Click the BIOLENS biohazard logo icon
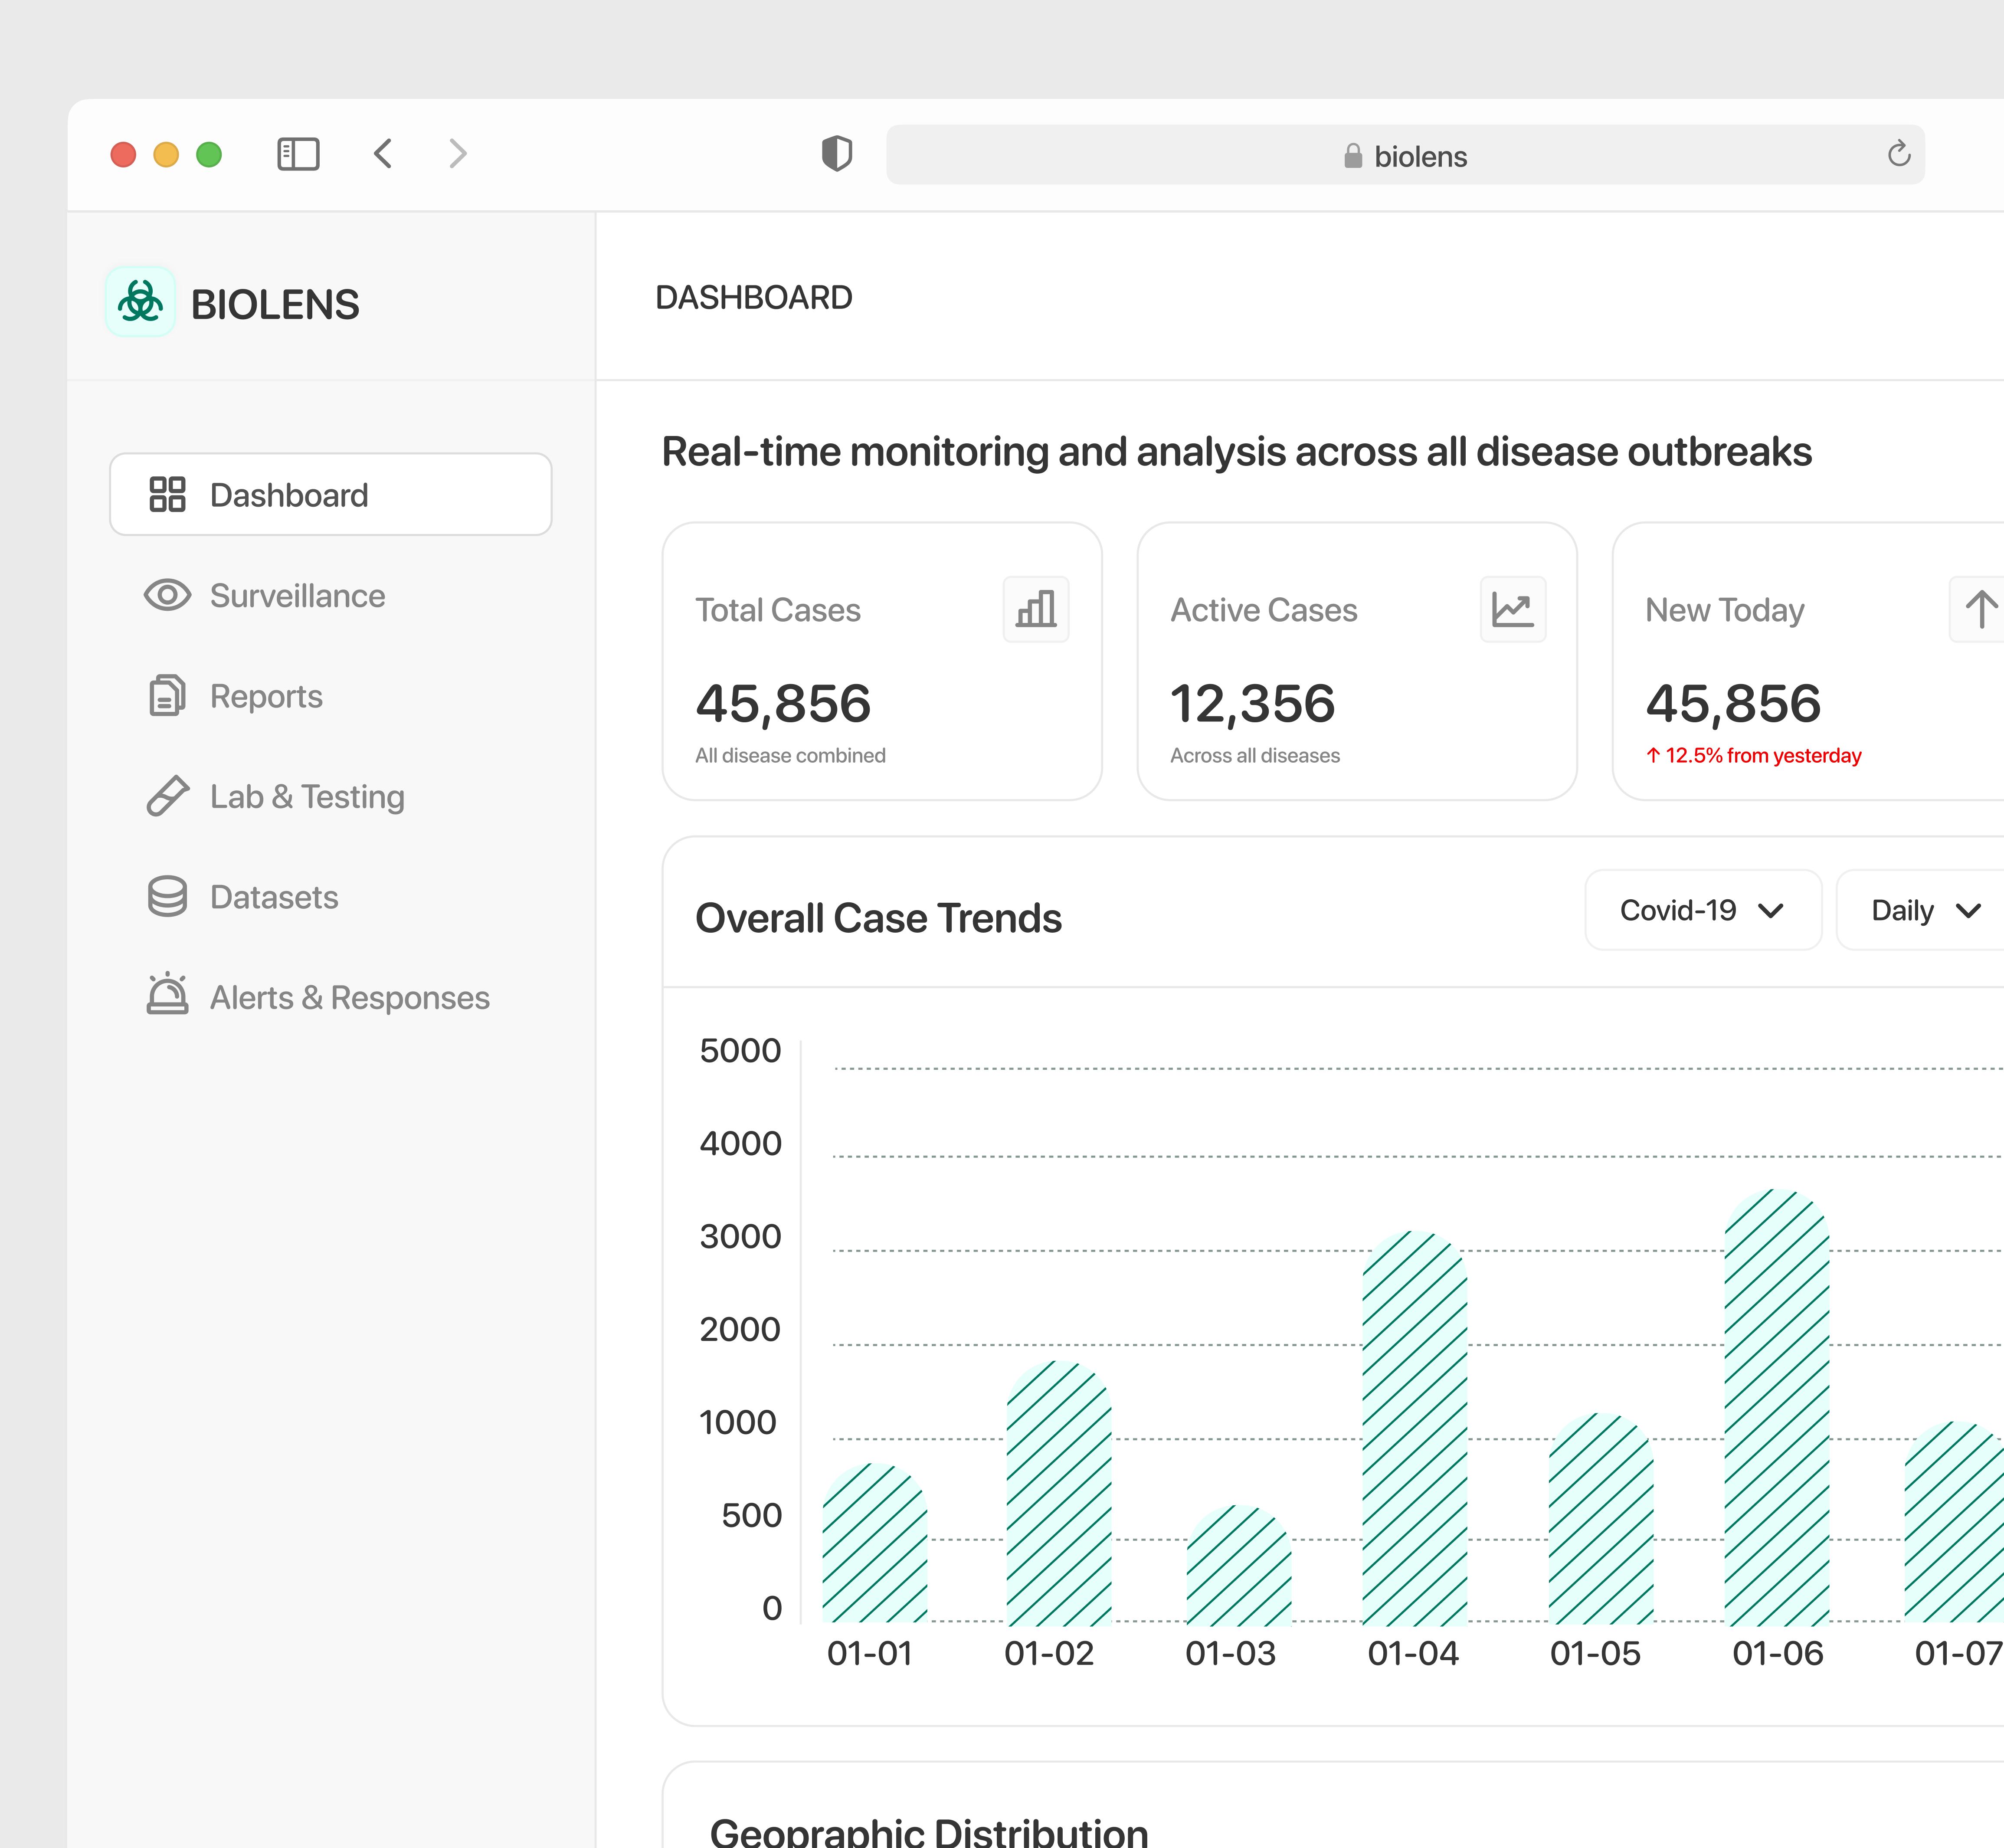2004x1848 pixels. click(x=140, y=301)
